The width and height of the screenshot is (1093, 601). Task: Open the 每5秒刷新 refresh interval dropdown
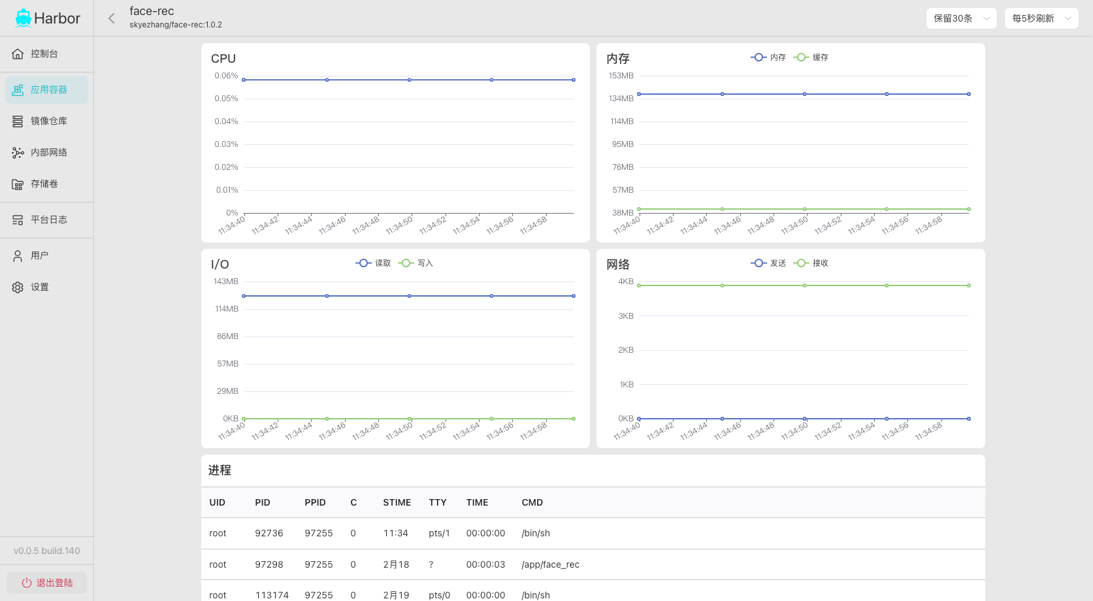coord(1041,18)
